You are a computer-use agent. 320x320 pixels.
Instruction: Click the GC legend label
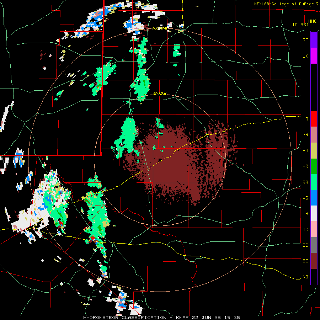pyautogui.click(x=305, y=245)
